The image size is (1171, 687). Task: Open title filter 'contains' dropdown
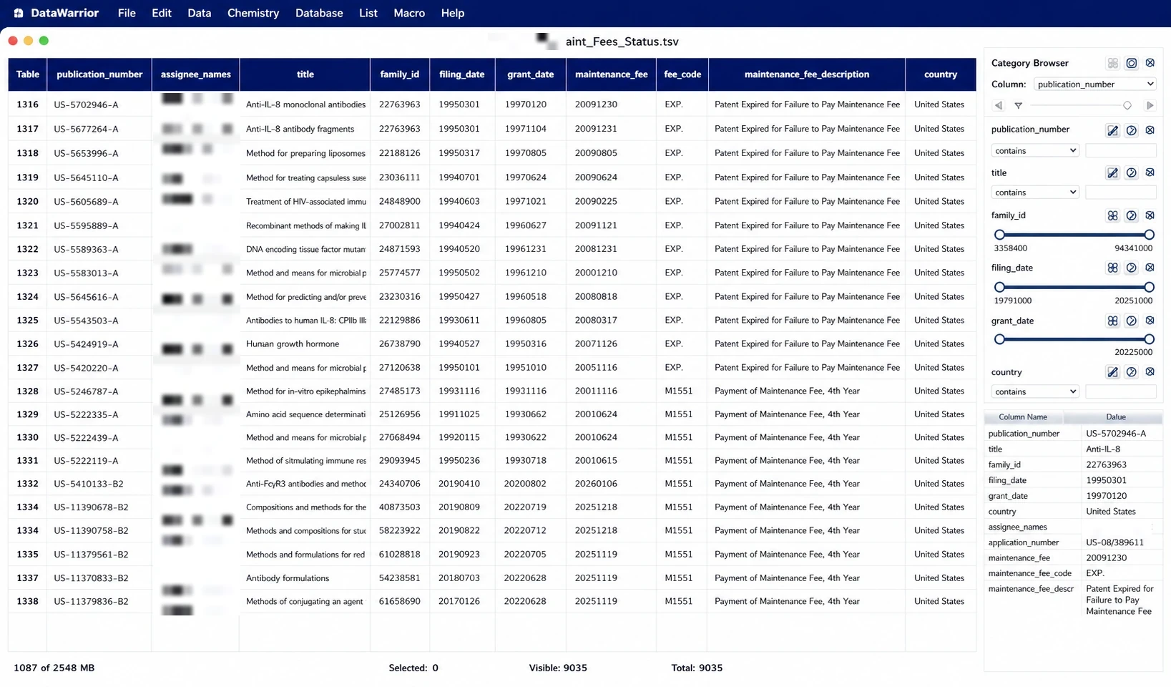1034,193
